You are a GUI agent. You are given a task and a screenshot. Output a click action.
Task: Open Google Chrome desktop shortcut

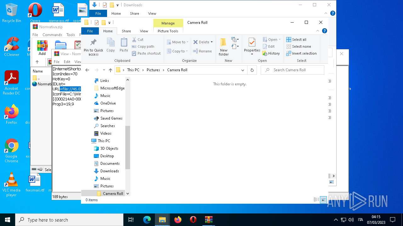click(12, 151)
